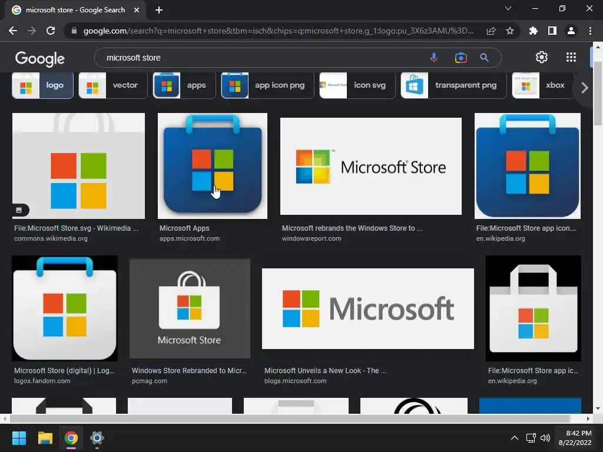Open the Chrome side panel
The image size is (603, 452).
coord(552,31)
